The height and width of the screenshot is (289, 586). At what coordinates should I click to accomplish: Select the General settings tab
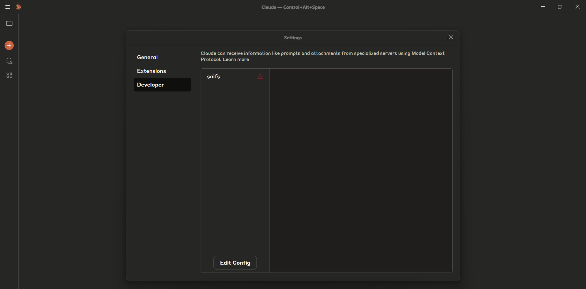[162, 57]
